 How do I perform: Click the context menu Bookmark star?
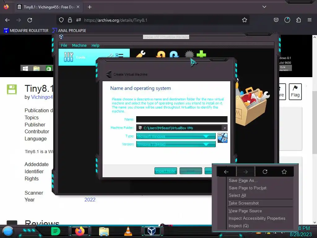(284, 172)
